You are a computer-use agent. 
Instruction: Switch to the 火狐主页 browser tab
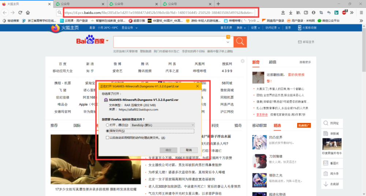[x=27, y=4]
